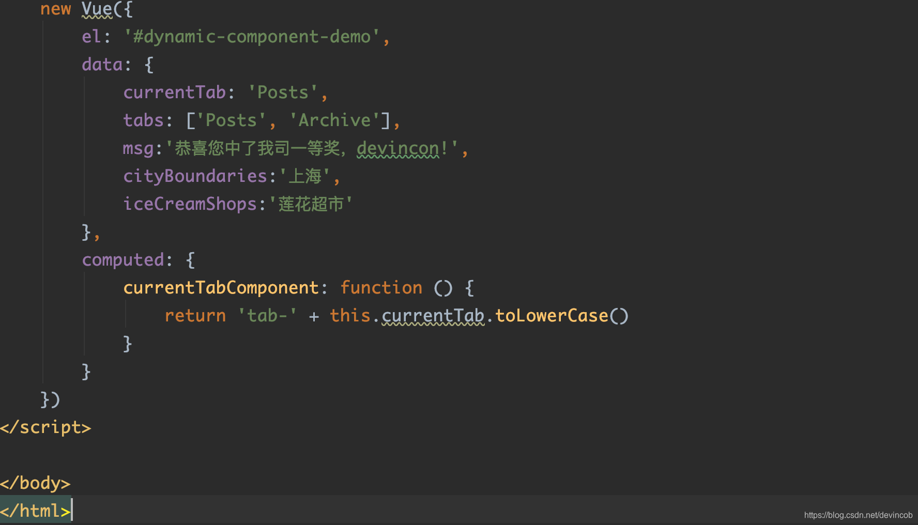Click the 'Archive' string in tabs array
Viewport: 918px width, 525px height.
pyautogui.click(x=334, y=120)
